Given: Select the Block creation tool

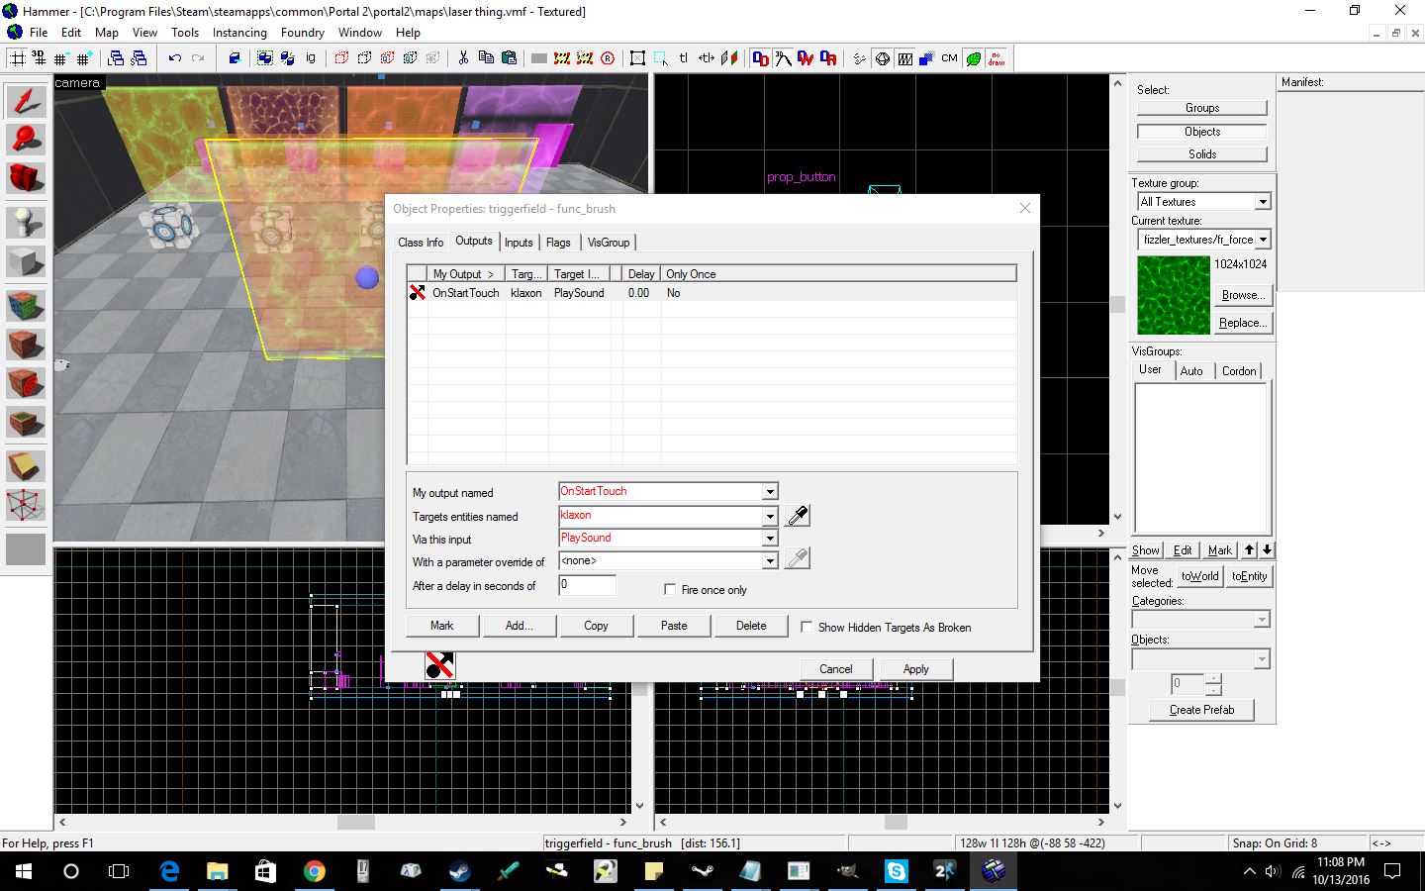Looking at the screenshot, I should (26, 261).
